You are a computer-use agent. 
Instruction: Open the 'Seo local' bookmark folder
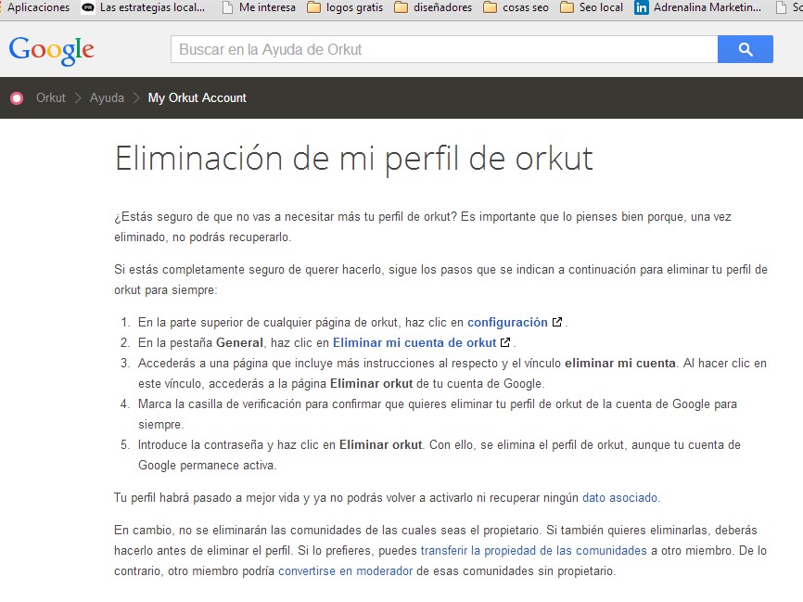pyautogui.click(x=592, y=7)
